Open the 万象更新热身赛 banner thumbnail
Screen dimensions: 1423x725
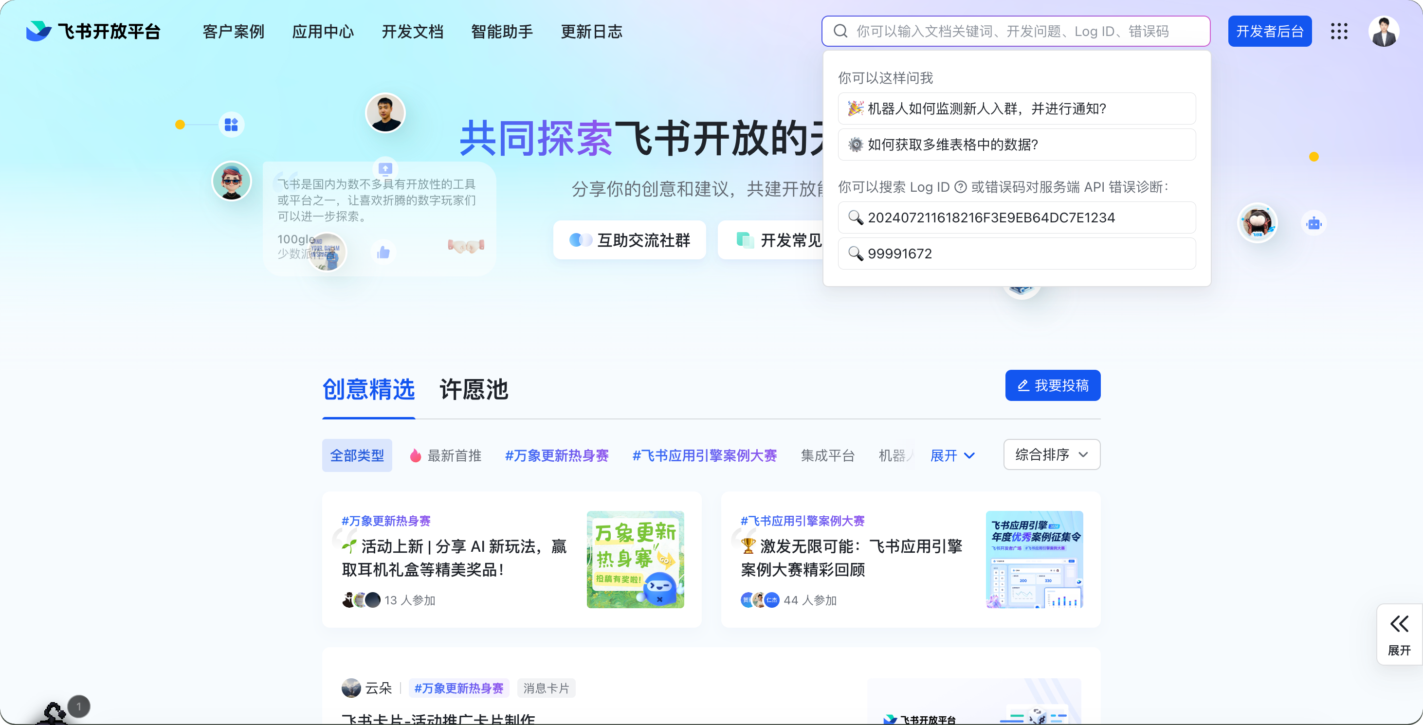(635, 560)
